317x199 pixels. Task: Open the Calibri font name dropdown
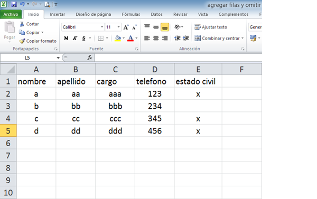pos(102,27)
